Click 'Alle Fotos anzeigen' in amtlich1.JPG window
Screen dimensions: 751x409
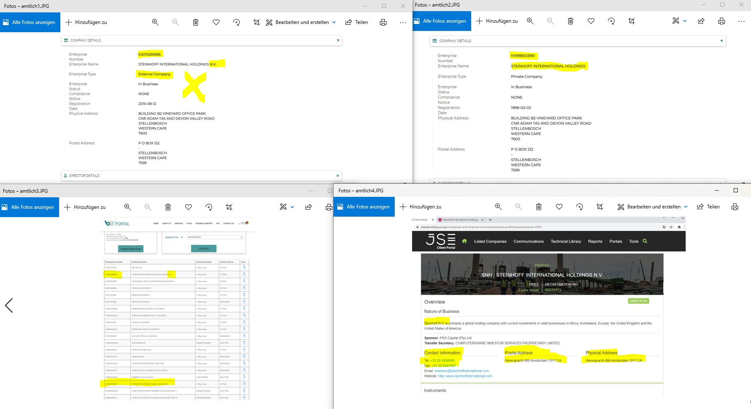(x=30, y=22)
